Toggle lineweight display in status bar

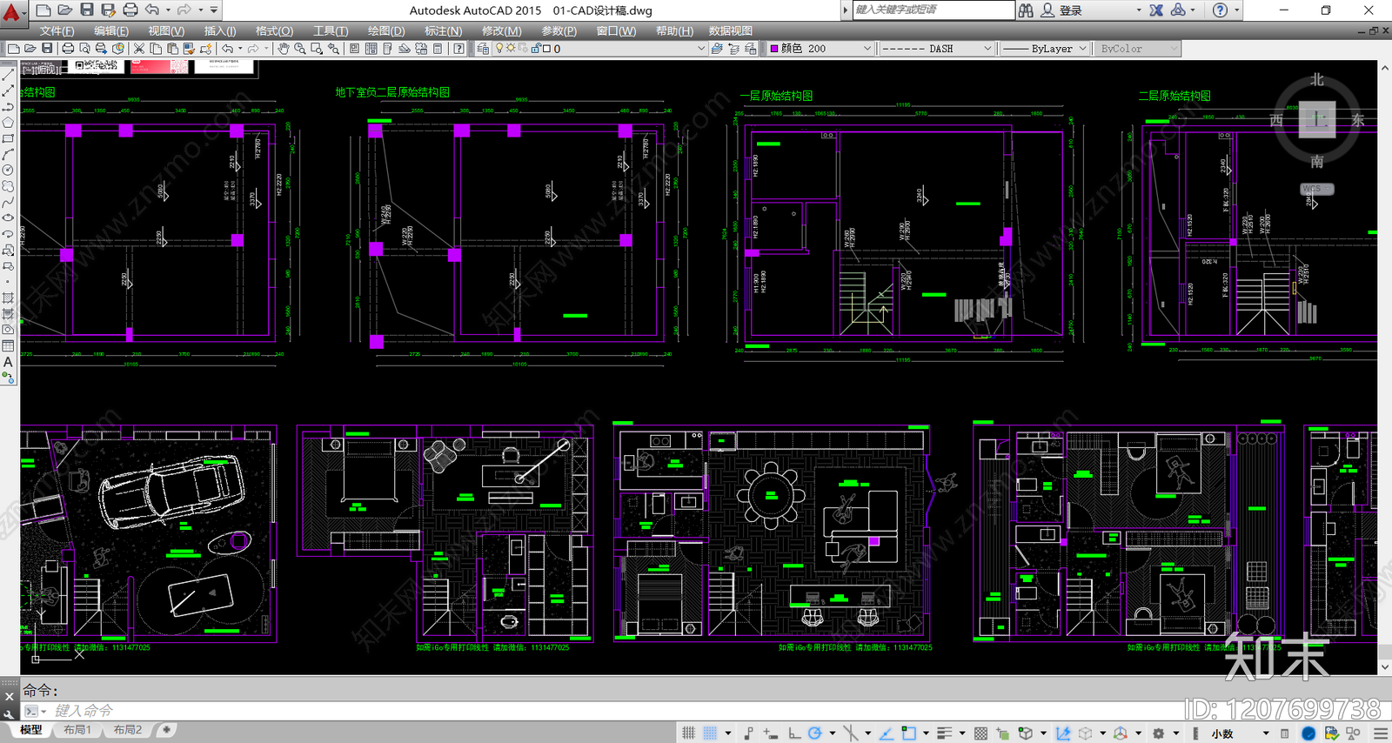944,733
